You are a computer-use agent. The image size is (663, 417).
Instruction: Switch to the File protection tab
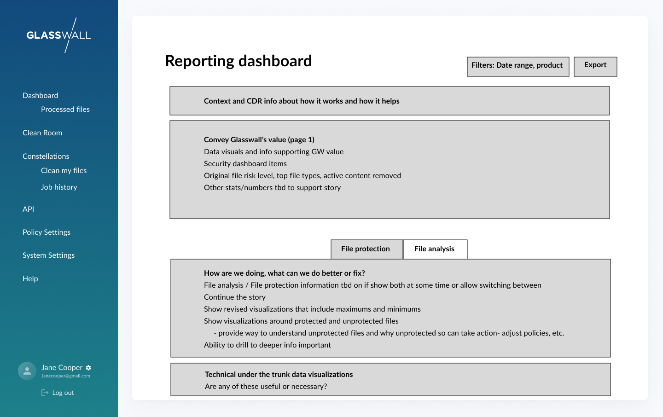[367, 249]
